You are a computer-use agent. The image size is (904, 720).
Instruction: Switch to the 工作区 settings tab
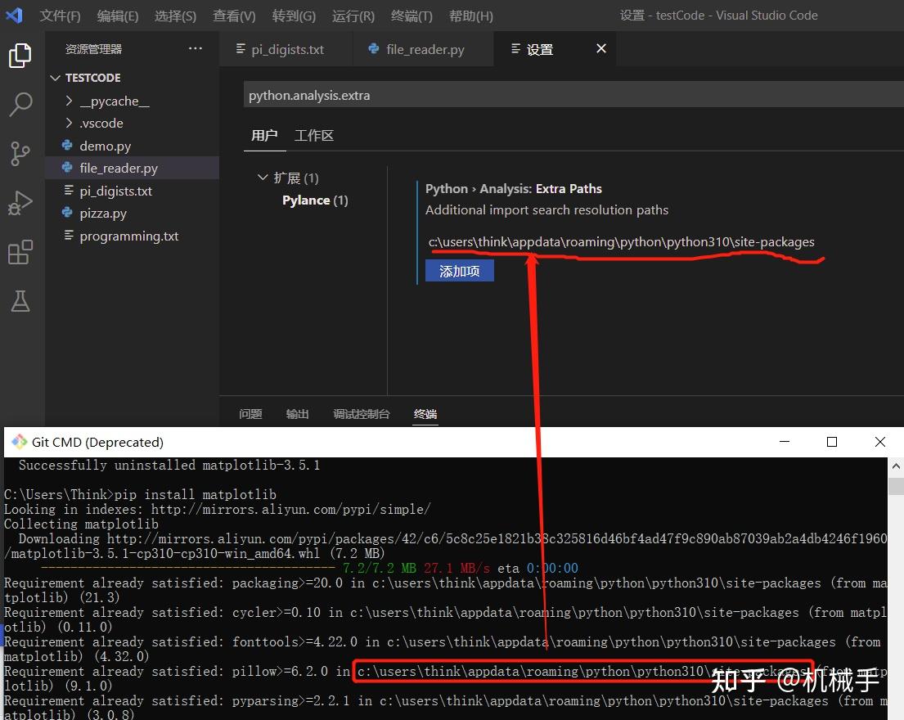[314, 135]
